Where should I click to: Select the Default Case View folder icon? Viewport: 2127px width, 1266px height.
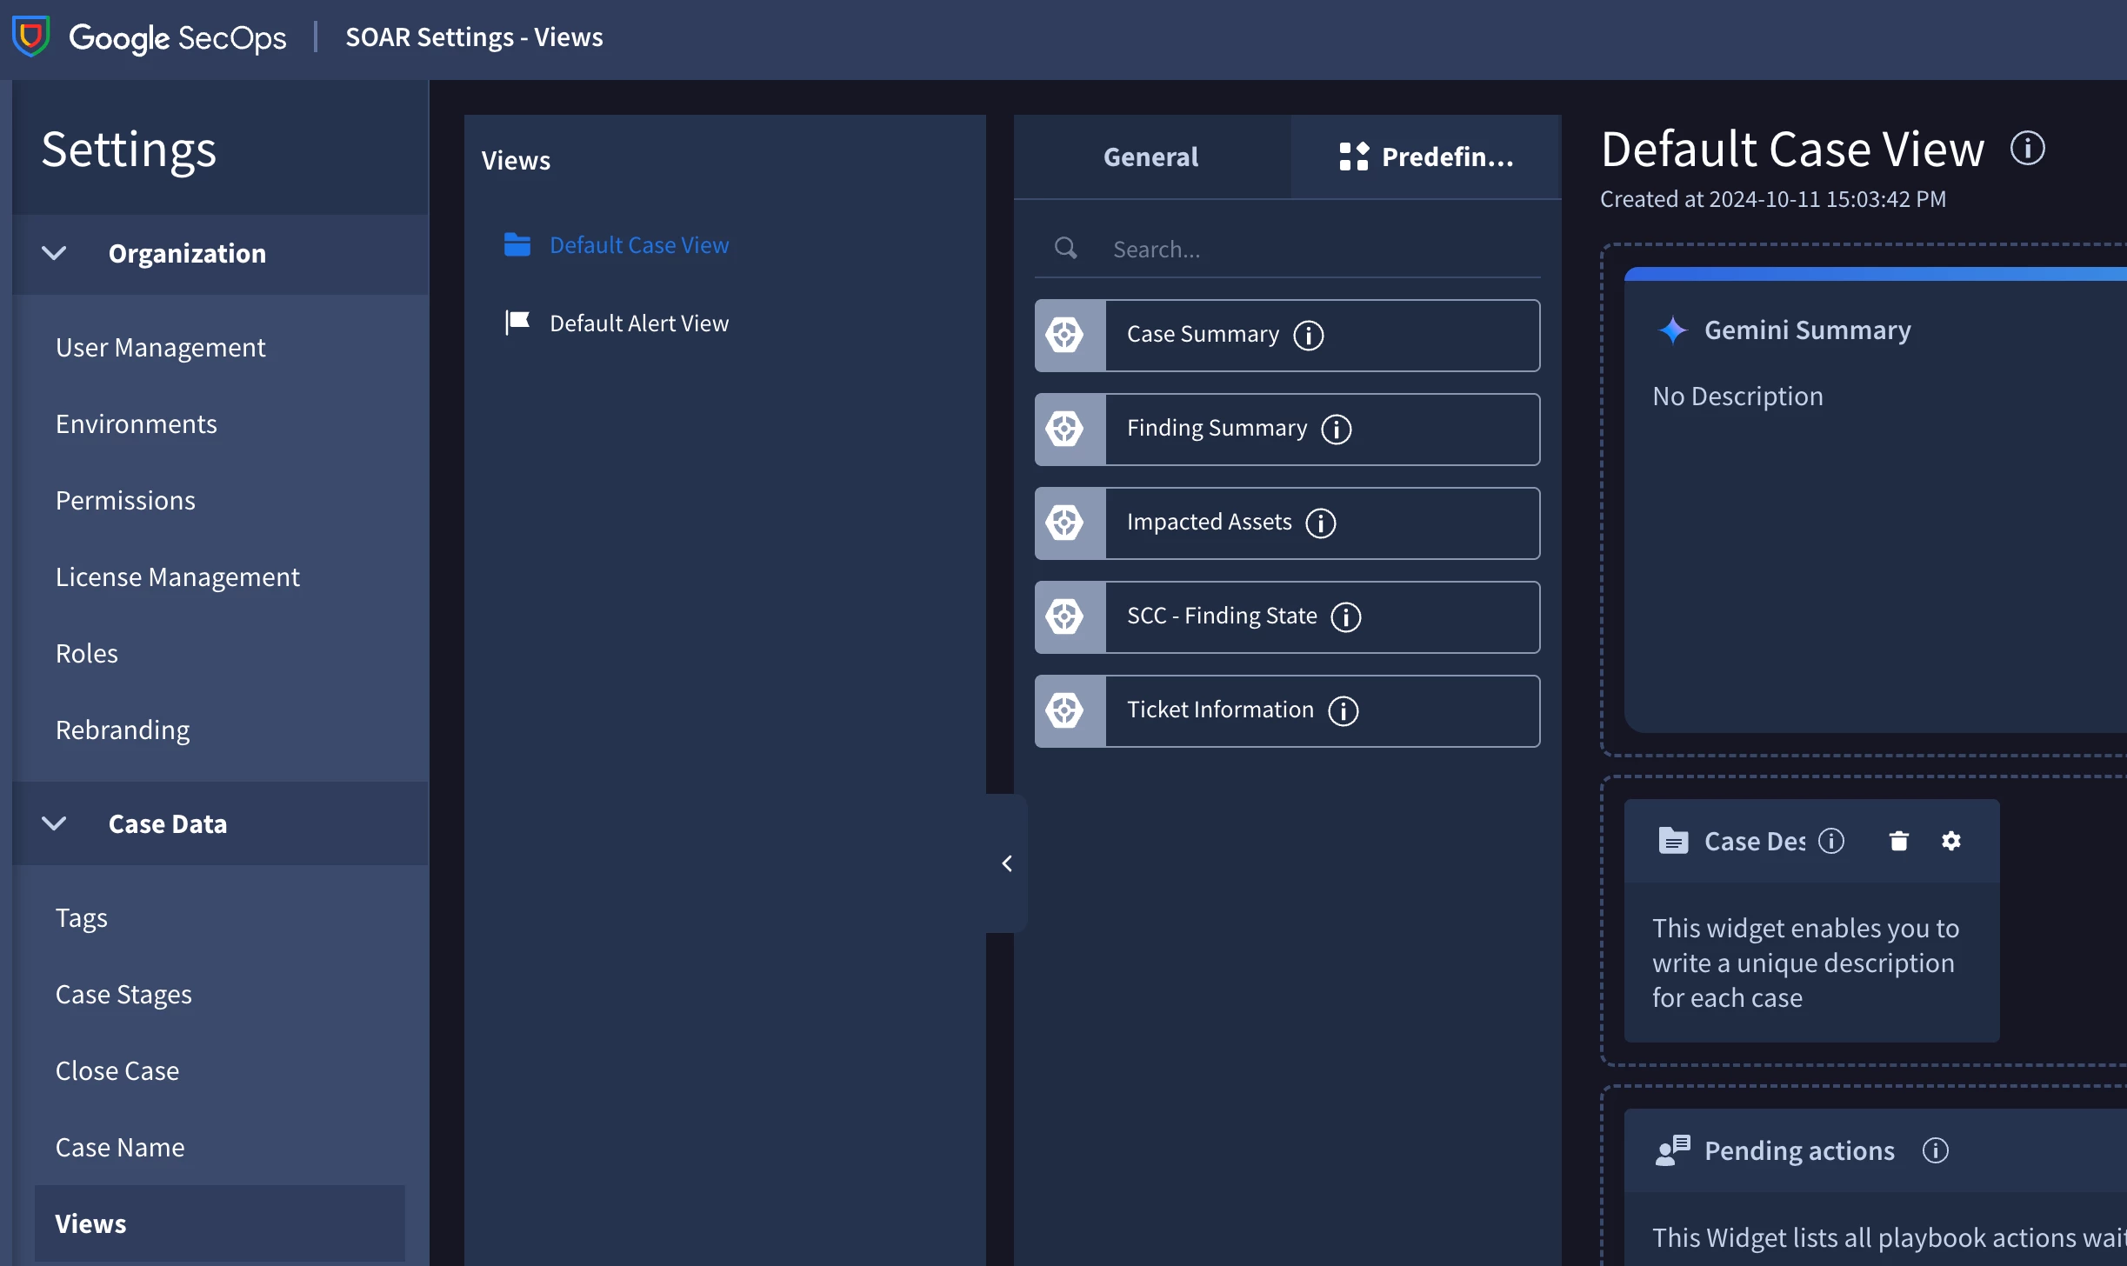pos(517,245)
